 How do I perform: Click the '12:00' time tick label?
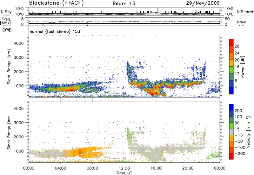point(124,168)
